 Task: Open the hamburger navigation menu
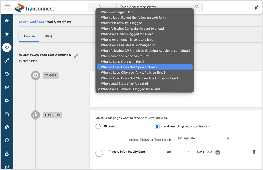click(x=7, y=7)
